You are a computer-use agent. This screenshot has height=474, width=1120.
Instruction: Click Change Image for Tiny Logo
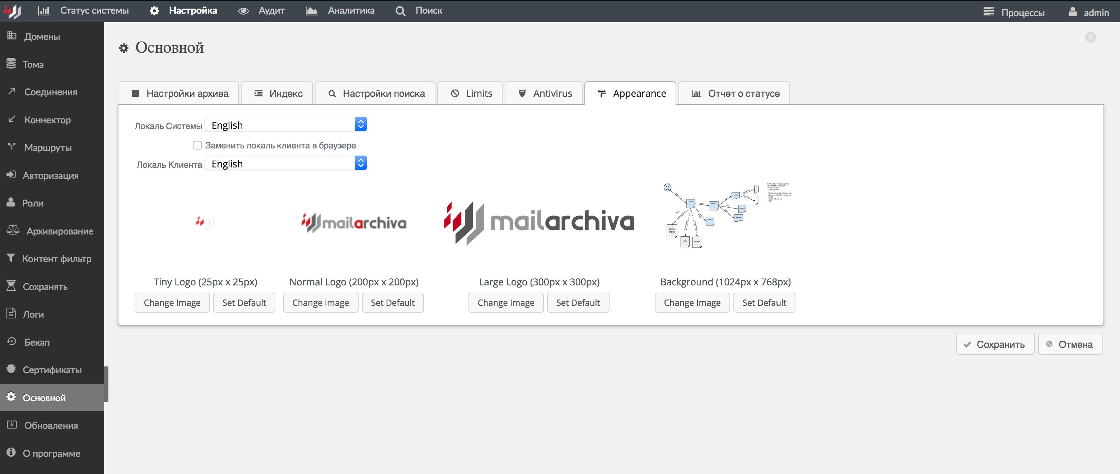pyautogui.click(x=172, y=302)
